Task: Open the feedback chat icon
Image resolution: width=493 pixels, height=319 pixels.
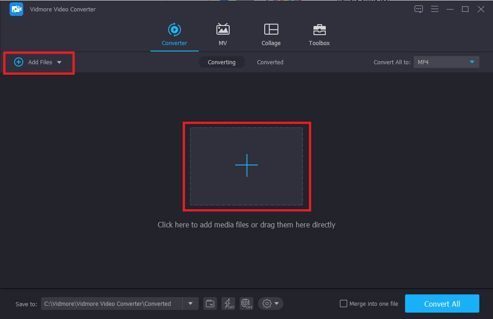Action: 418,9
